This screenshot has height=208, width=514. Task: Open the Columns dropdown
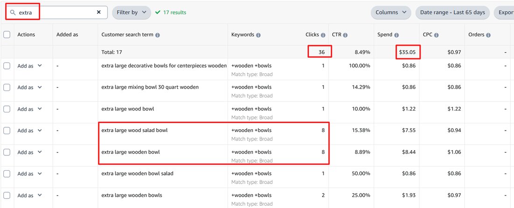tap(391, 13)
